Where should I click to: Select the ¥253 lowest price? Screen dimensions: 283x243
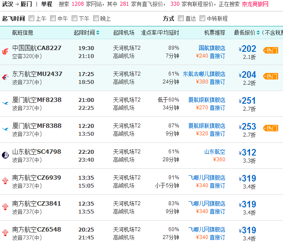pos(247,127)
